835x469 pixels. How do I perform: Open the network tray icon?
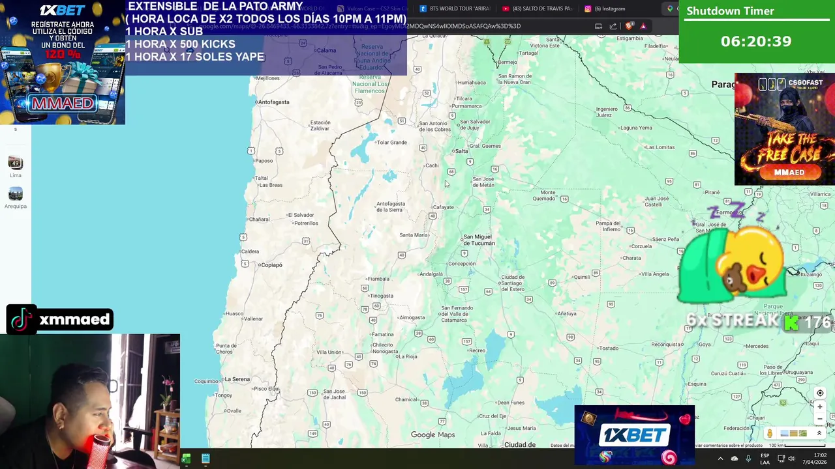pyautogui.click(x=781, y=459)
